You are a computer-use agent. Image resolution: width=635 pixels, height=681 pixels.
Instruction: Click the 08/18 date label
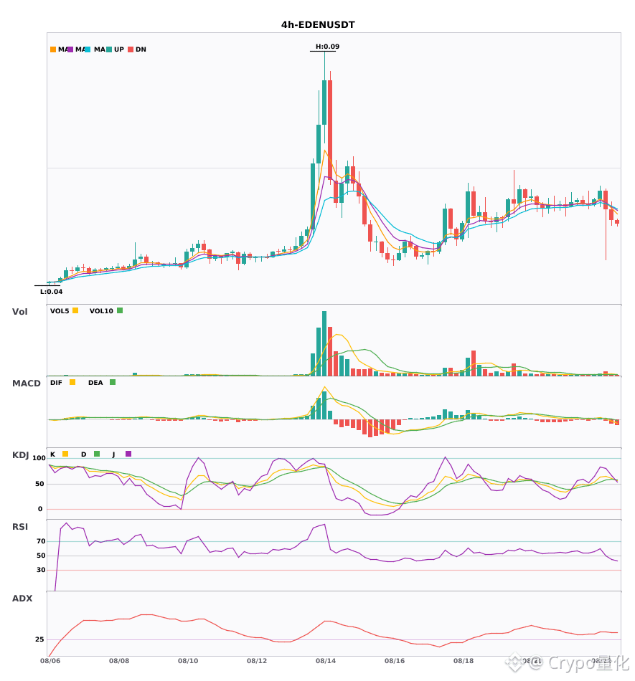(x=464, y=661)
